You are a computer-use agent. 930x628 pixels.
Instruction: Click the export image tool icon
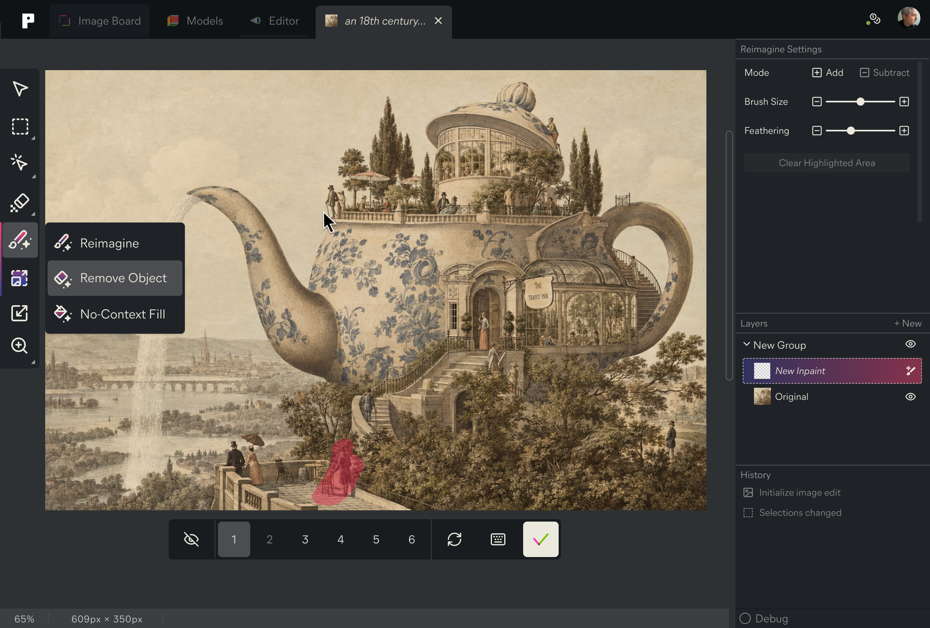tap(20, 313)
